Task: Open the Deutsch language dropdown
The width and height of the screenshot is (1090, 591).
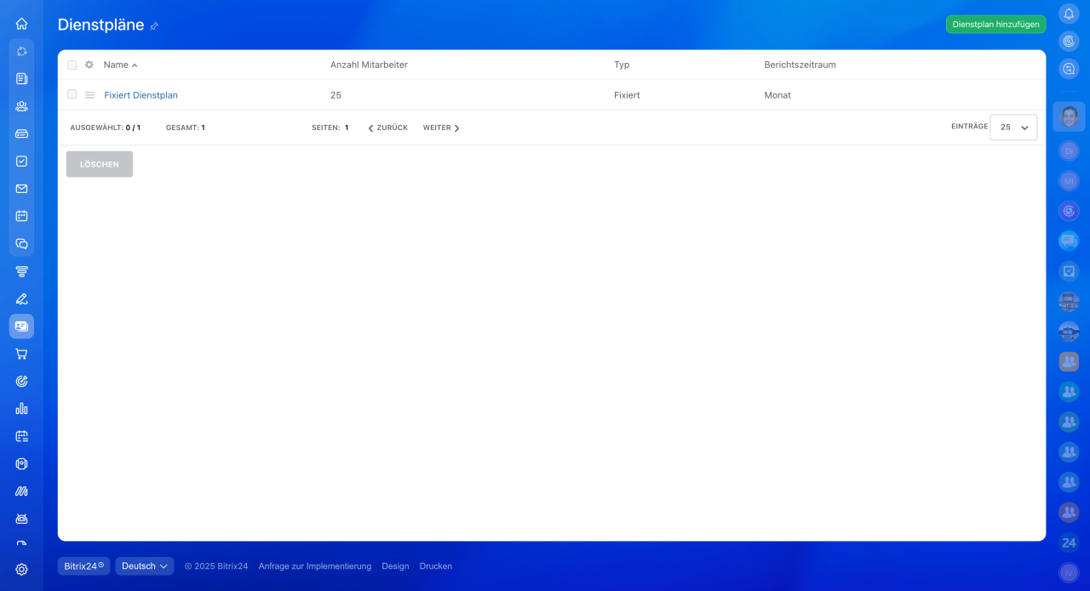Action: pos(145,566)
